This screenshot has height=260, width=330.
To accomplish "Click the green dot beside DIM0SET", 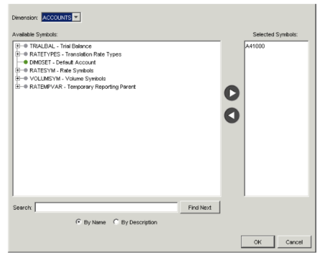I will pos(26,62).
